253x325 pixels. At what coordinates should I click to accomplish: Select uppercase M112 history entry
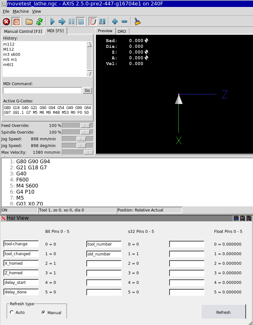[9, 49]
